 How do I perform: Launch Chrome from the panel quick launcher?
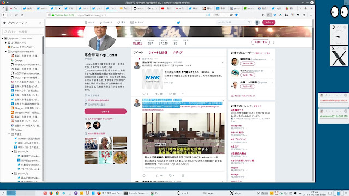click(x=57, y=193)
